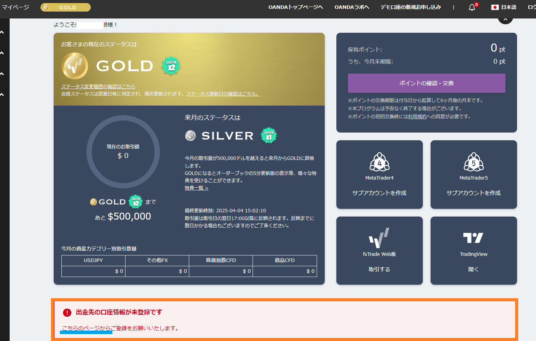Create MetaTrader4 サブアカウントを作成

coord(380,193)
